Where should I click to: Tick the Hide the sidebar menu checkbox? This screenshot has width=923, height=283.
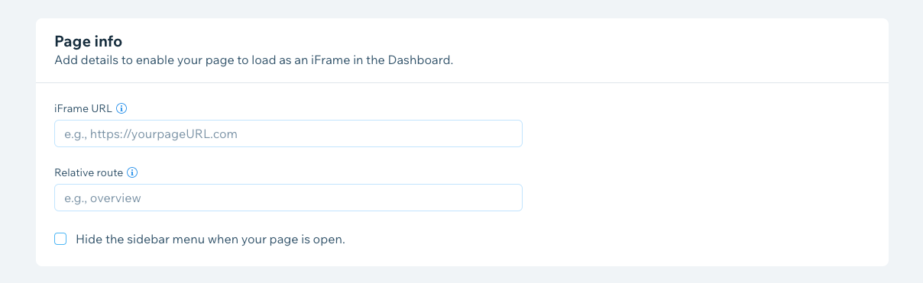point(60,239)
